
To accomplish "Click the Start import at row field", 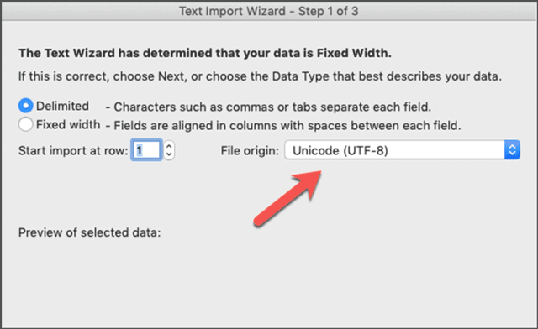I will click(146, 150).
